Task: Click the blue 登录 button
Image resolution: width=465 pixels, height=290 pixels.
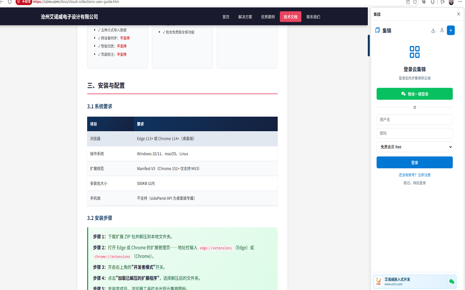Action: (415, 162)
